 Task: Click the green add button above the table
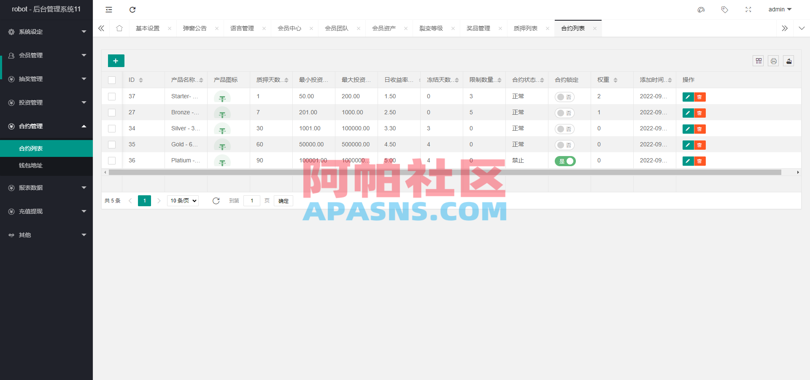click(x=116, y=60)
